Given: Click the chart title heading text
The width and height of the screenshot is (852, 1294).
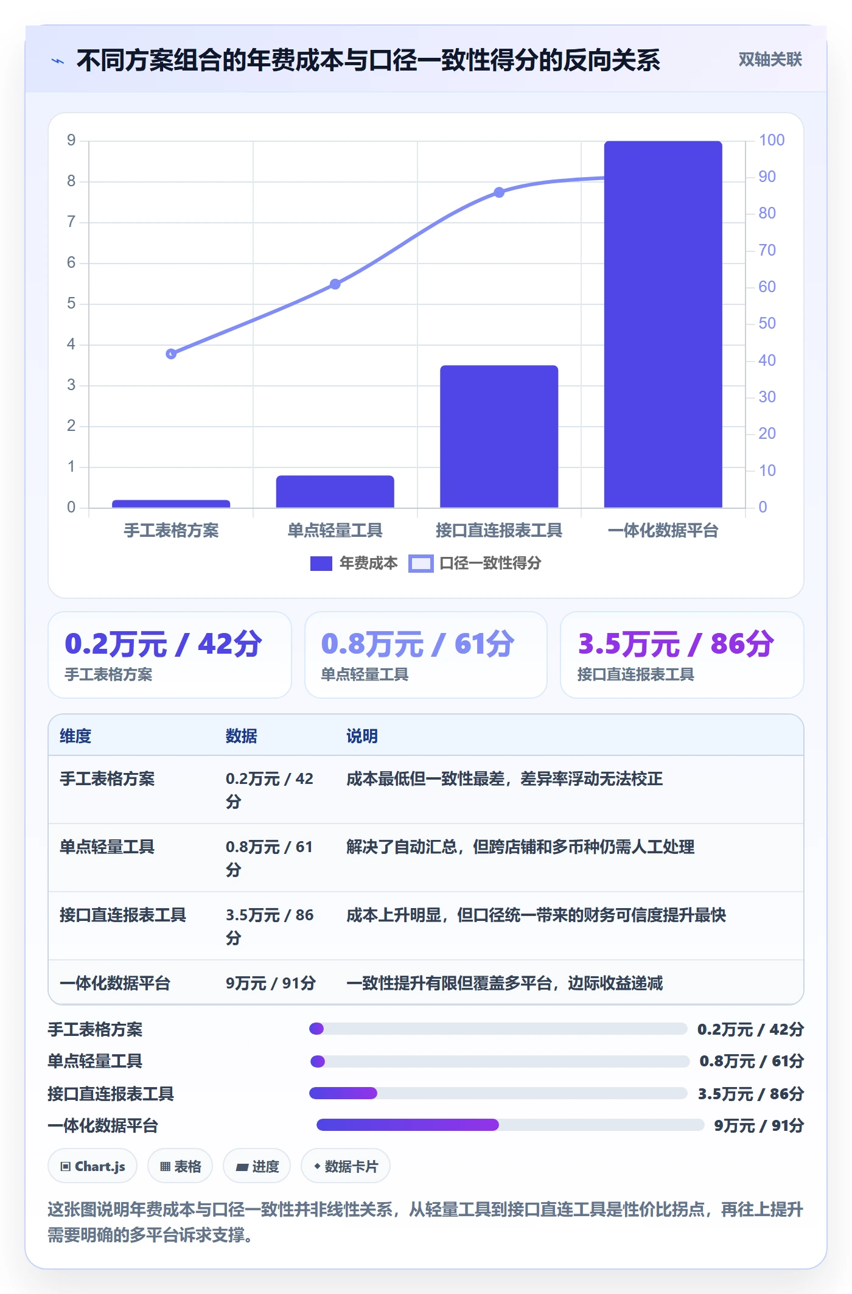Looking at the screenshot, I should 368,60.
